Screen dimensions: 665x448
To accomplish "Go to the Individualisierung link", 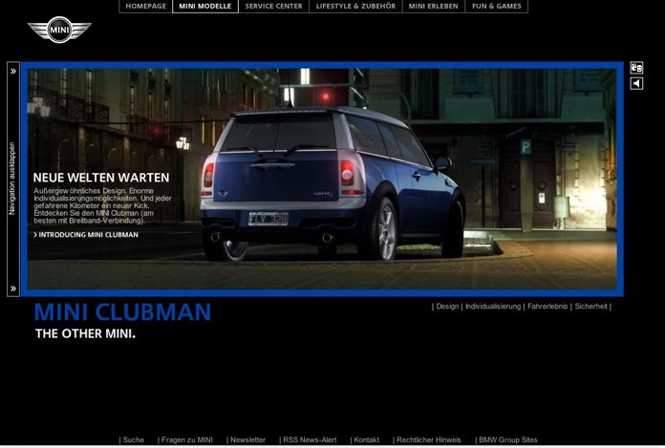I will [493, 307].
